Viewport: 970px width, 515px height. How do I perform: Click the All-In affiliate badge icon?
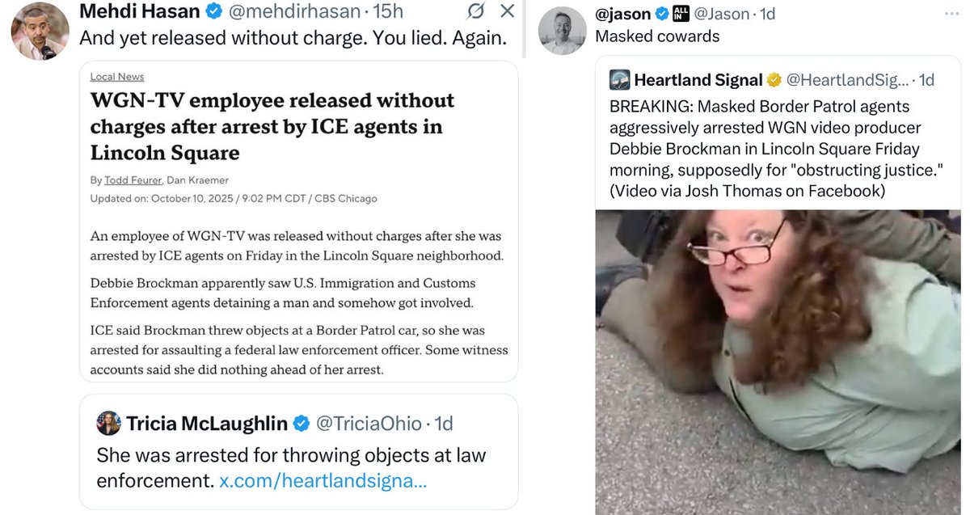[x=681, y=13]
